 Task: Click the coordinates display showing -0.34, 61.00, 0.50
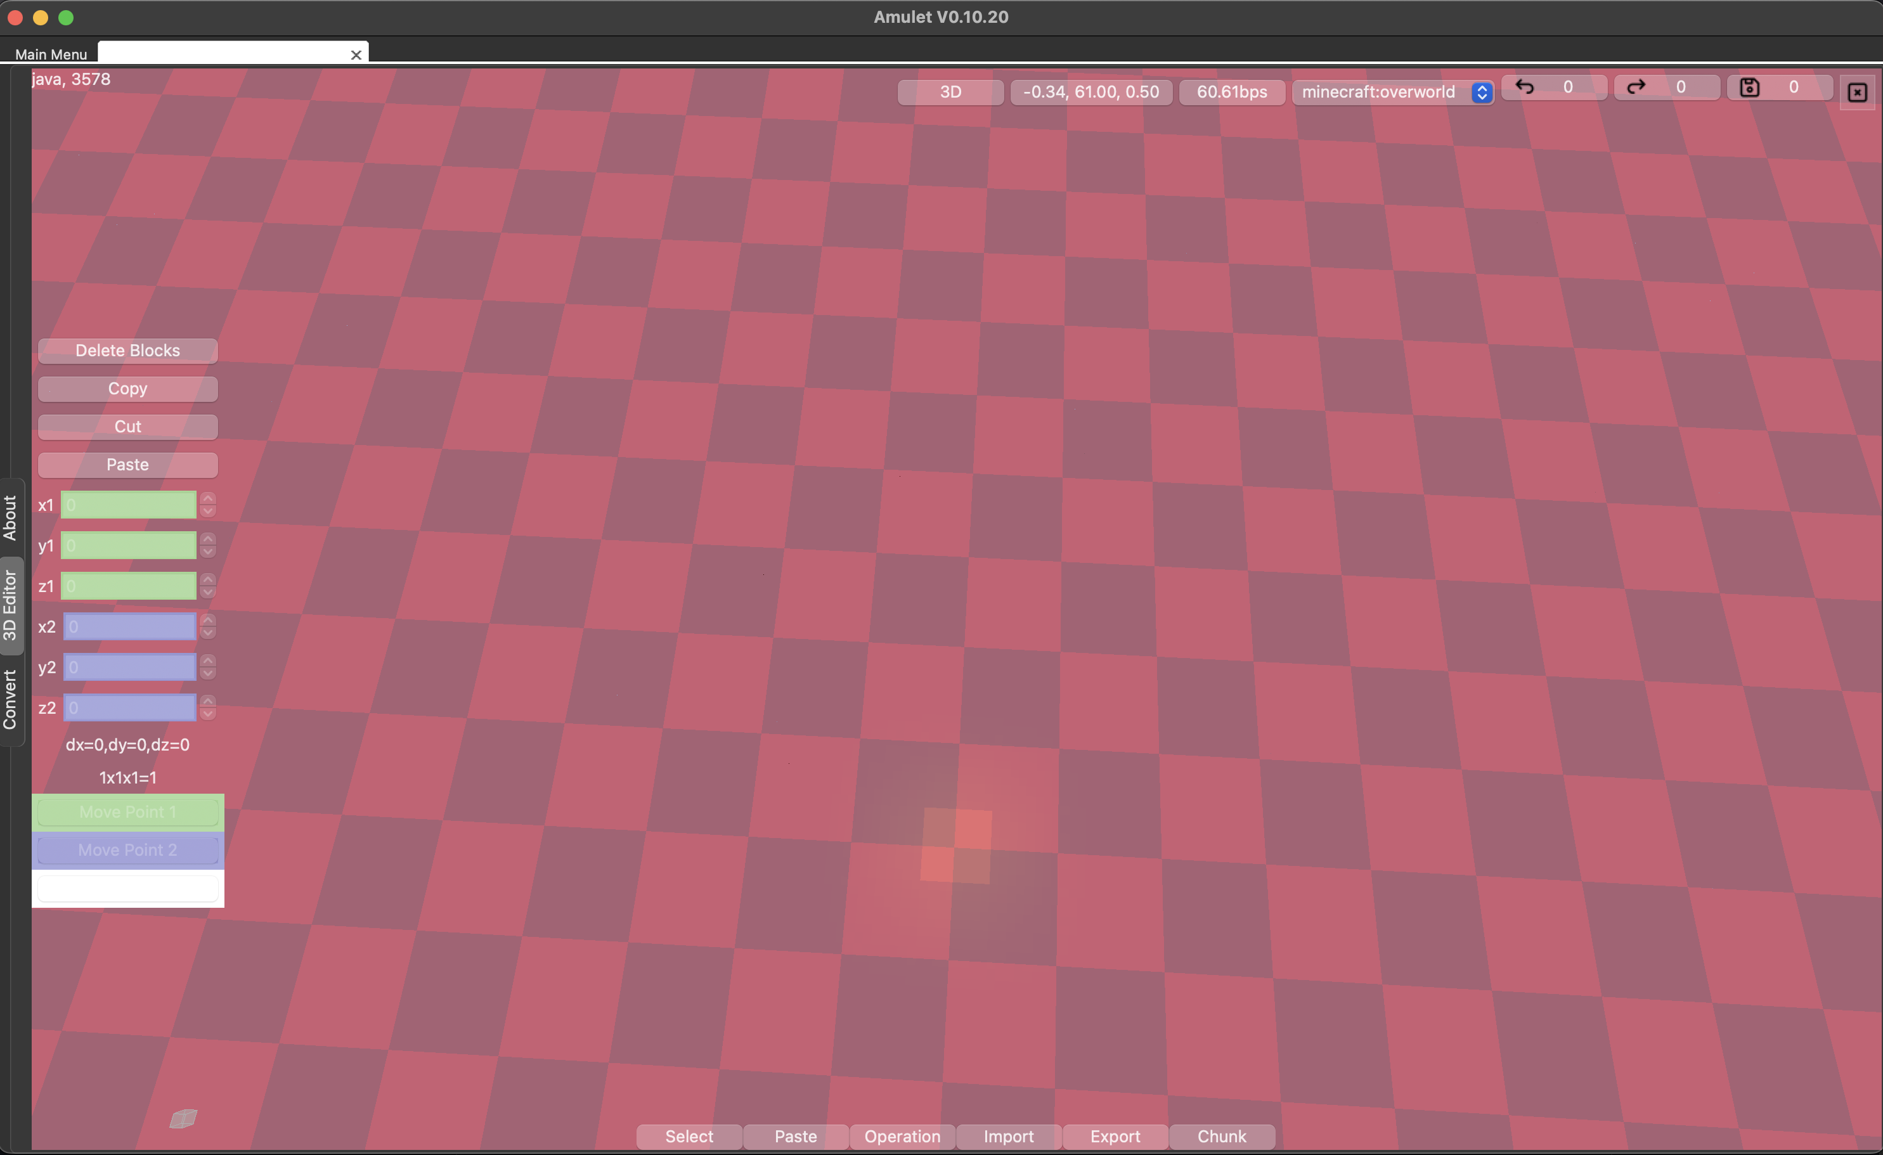1090,92
